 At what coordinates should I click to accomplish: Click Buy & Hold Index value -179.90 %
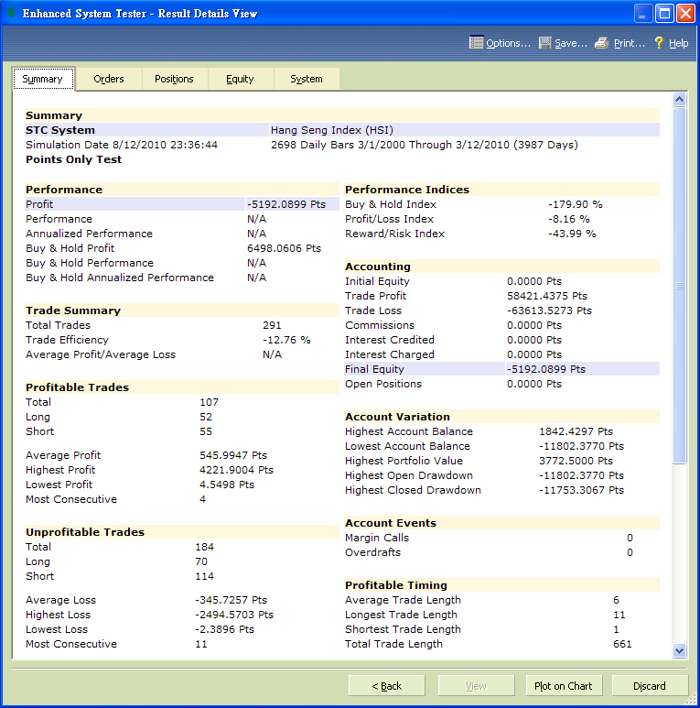click(x=576, y=204)
